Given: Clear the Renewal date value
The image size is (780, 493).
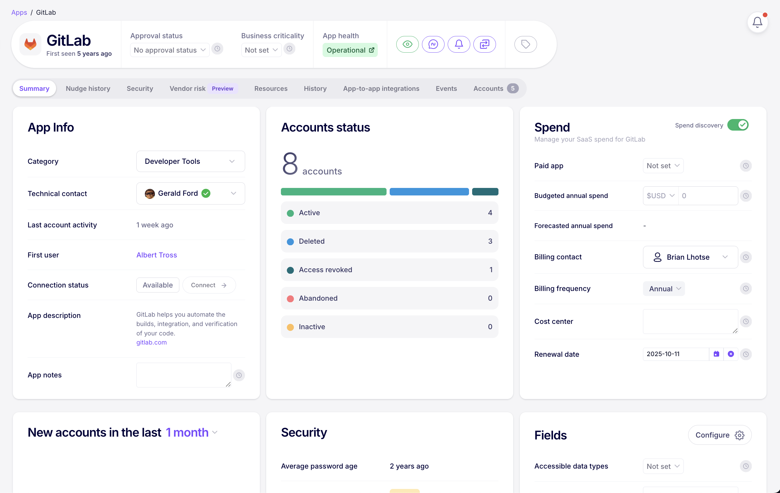Looking at the screenshot, I should (731, 354).
